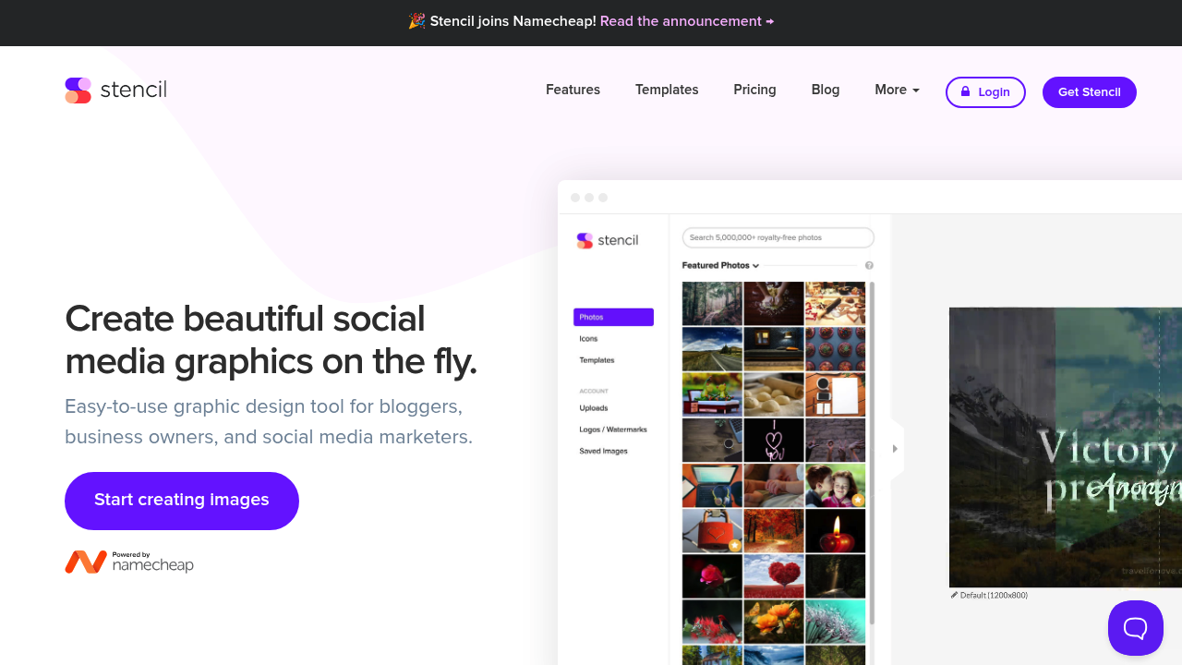1182x665 pixels.
Task: Go to the Templates page
Action: point(667,90)
